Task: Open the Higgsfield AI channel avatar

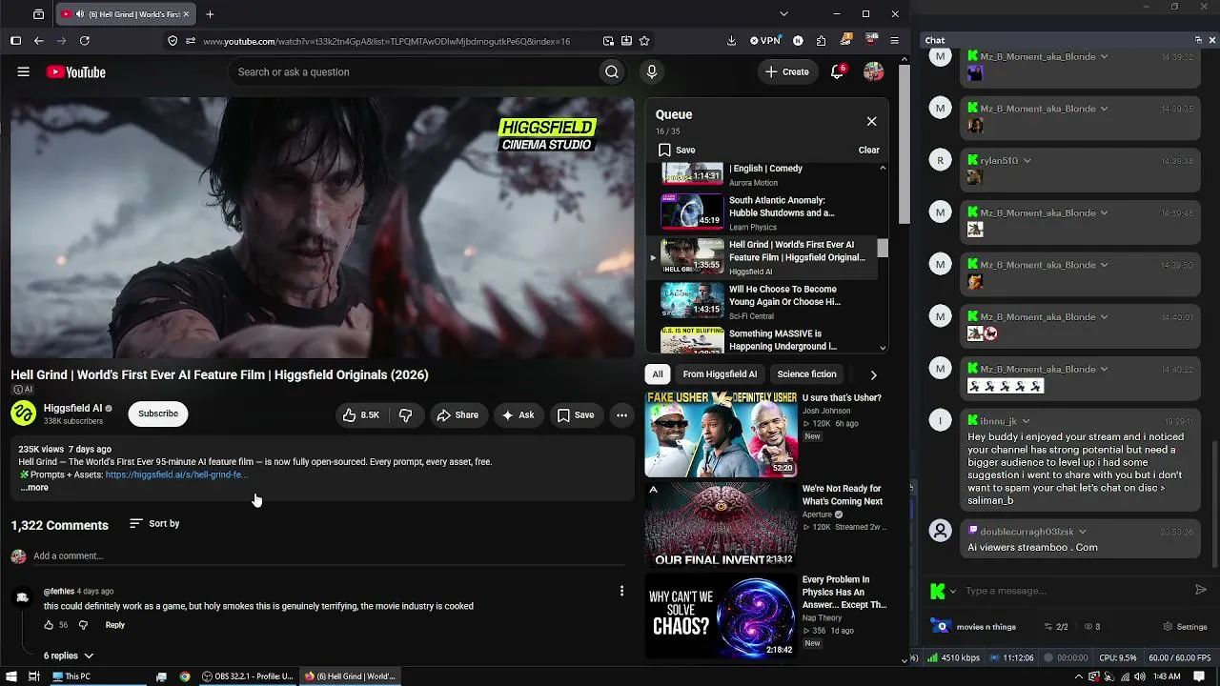Action: [23, 414]
